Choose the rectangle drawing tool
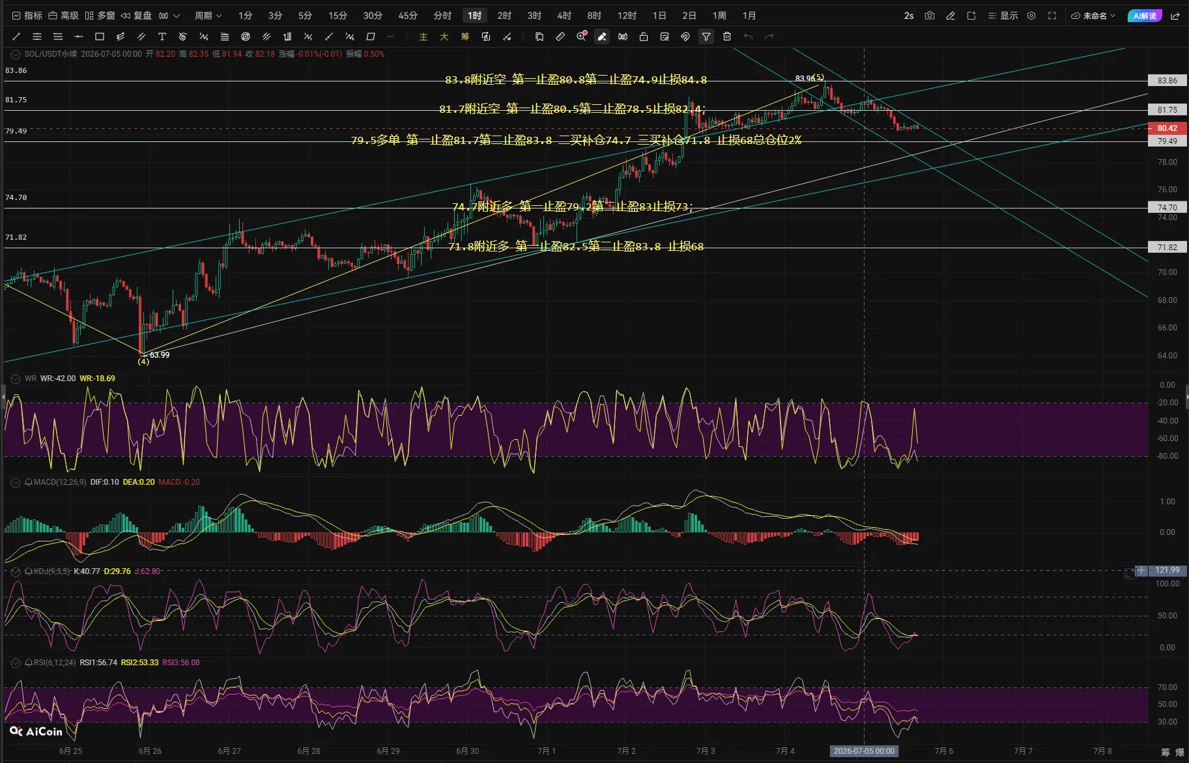The height and width of the screenshot is (763, 1189). (x=100, y=36)
